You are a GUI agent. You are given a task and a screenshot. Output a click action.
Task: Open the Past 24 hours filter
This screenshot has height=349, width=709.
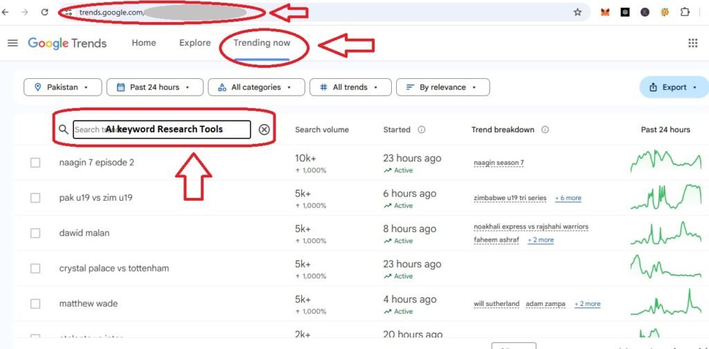(x=154, y=87)
